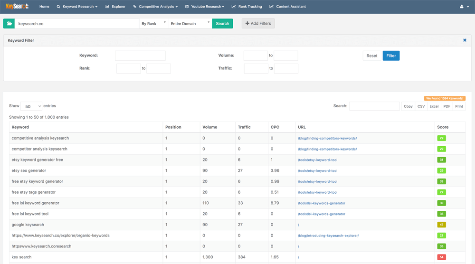475x264 pixels.
Task: Open the Home menu item
Action: (44, 6)
